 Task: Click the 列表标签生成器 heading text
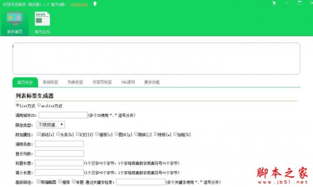click(35, 96)
